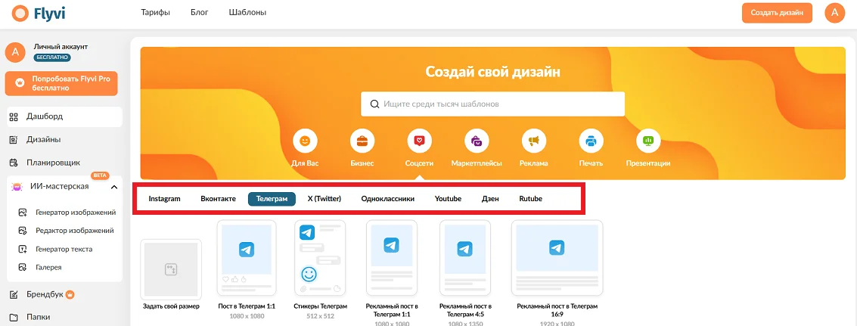Viewport: 857px width, 326px height.
Task: Click the Галерея icon
Action: [x=23, y=268]
